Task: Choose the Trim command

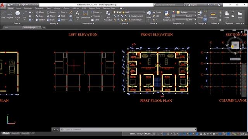Action: coord(62,12)
